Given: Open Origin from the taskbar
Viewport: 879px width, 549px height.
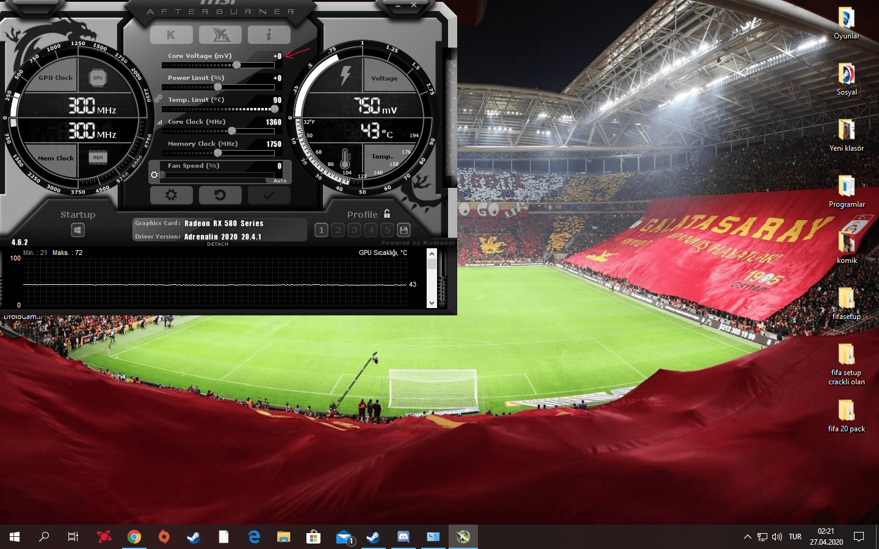Looking at the screenshot, I should [x=164, y=537].
